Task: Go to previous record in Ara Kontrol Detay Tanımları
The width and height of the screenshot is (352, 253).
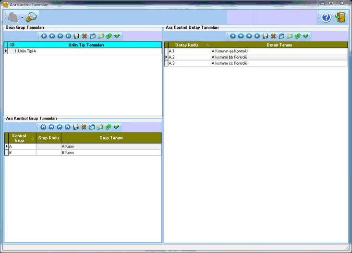Action: 241,36
